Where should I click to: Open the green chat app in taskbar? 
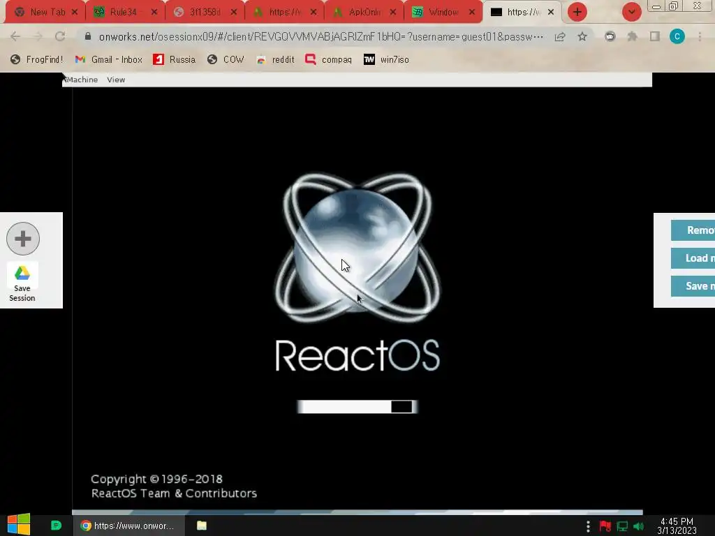[x=56, y=526]
